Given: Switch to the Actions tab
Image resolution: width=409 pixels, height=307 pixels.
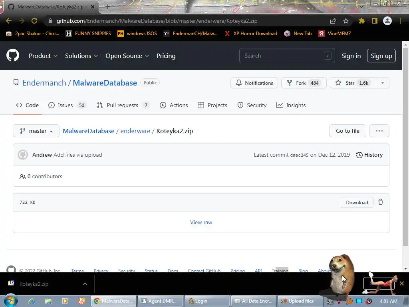Looking at the screenshot, I should pyautogui.click(x=174, y=105).
